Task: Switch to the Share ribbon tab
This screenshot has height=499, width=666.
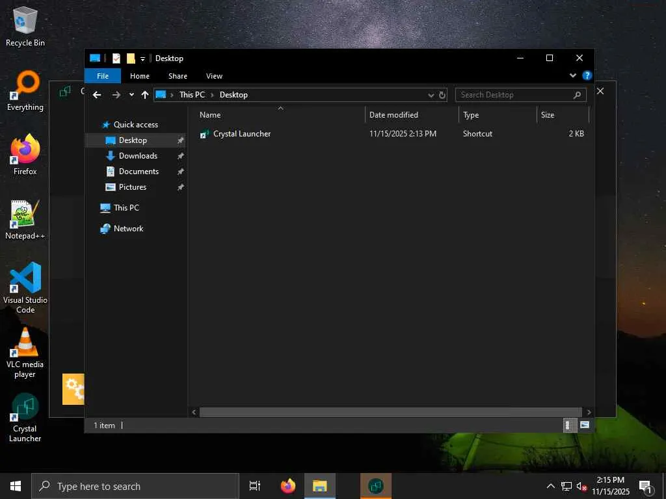Action: pyautogui.click(x=178, y=76)
